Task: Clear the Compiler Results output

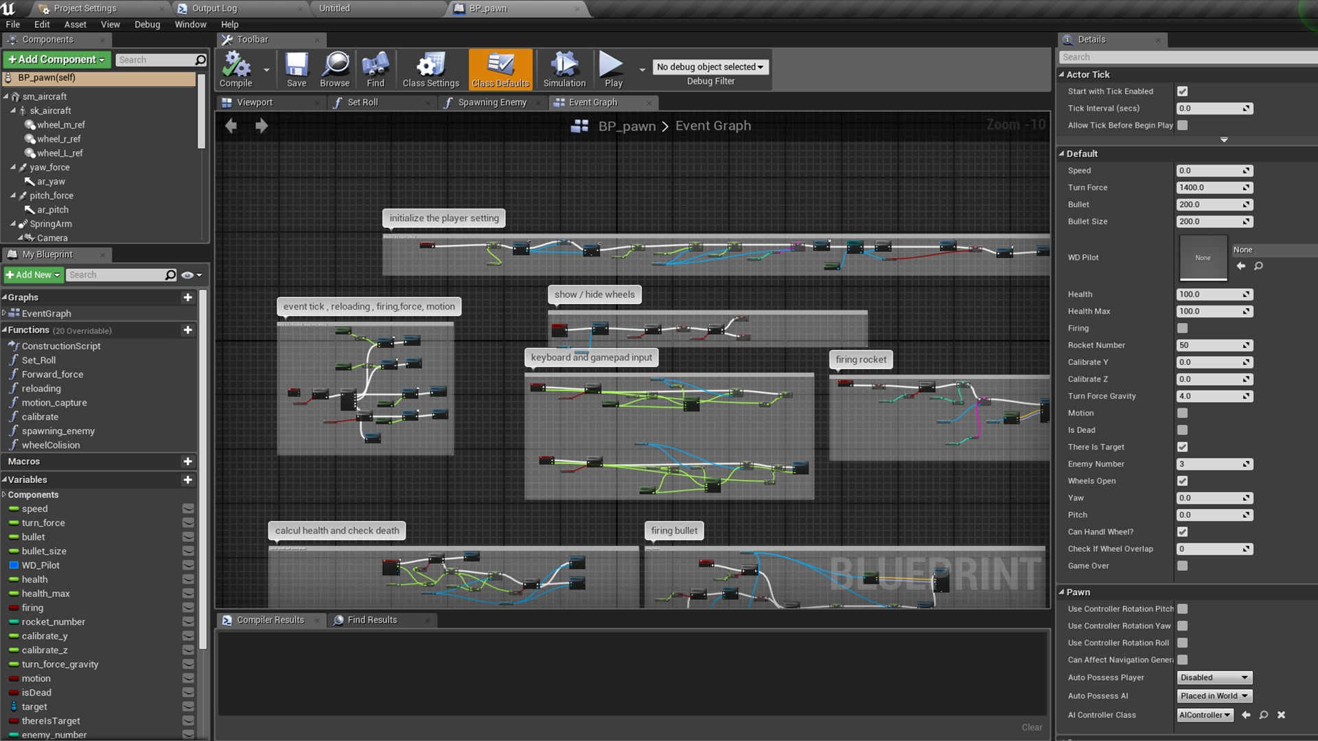Action: click(x=1032, y=727)
